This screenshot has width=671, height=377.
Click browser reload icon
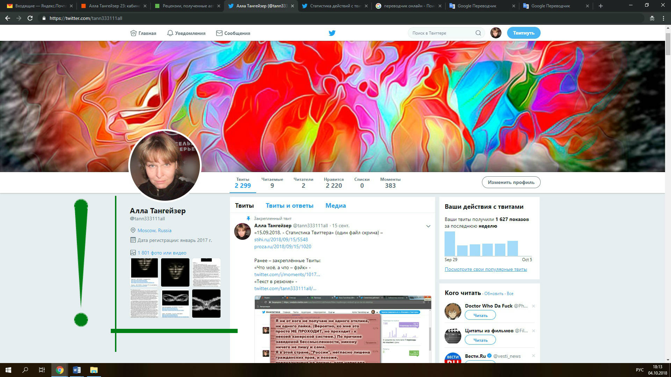click(x=30, y=18)
